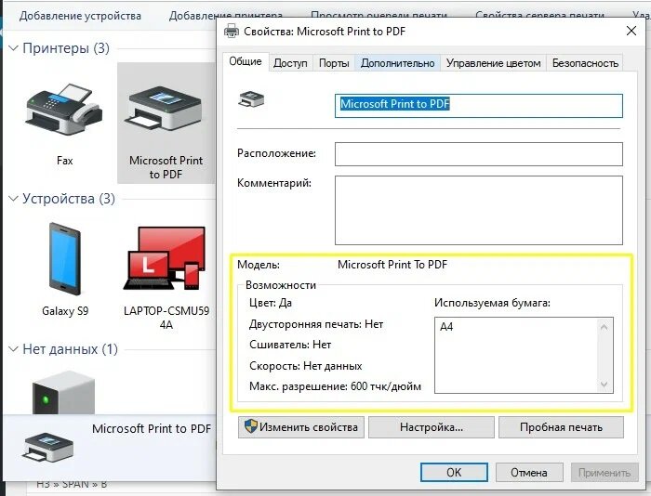Viewport: 651px width, 496px height.
Task: Click the text Цвет: Да
Action: click(271, 303)
